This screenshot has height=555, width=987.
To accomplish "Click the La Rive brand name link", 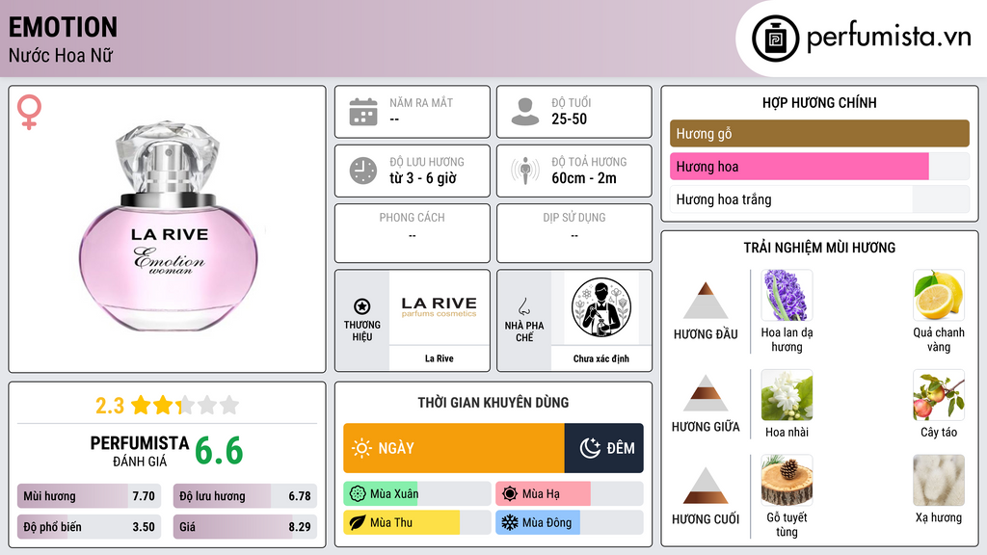I will (x=439, y=358).
